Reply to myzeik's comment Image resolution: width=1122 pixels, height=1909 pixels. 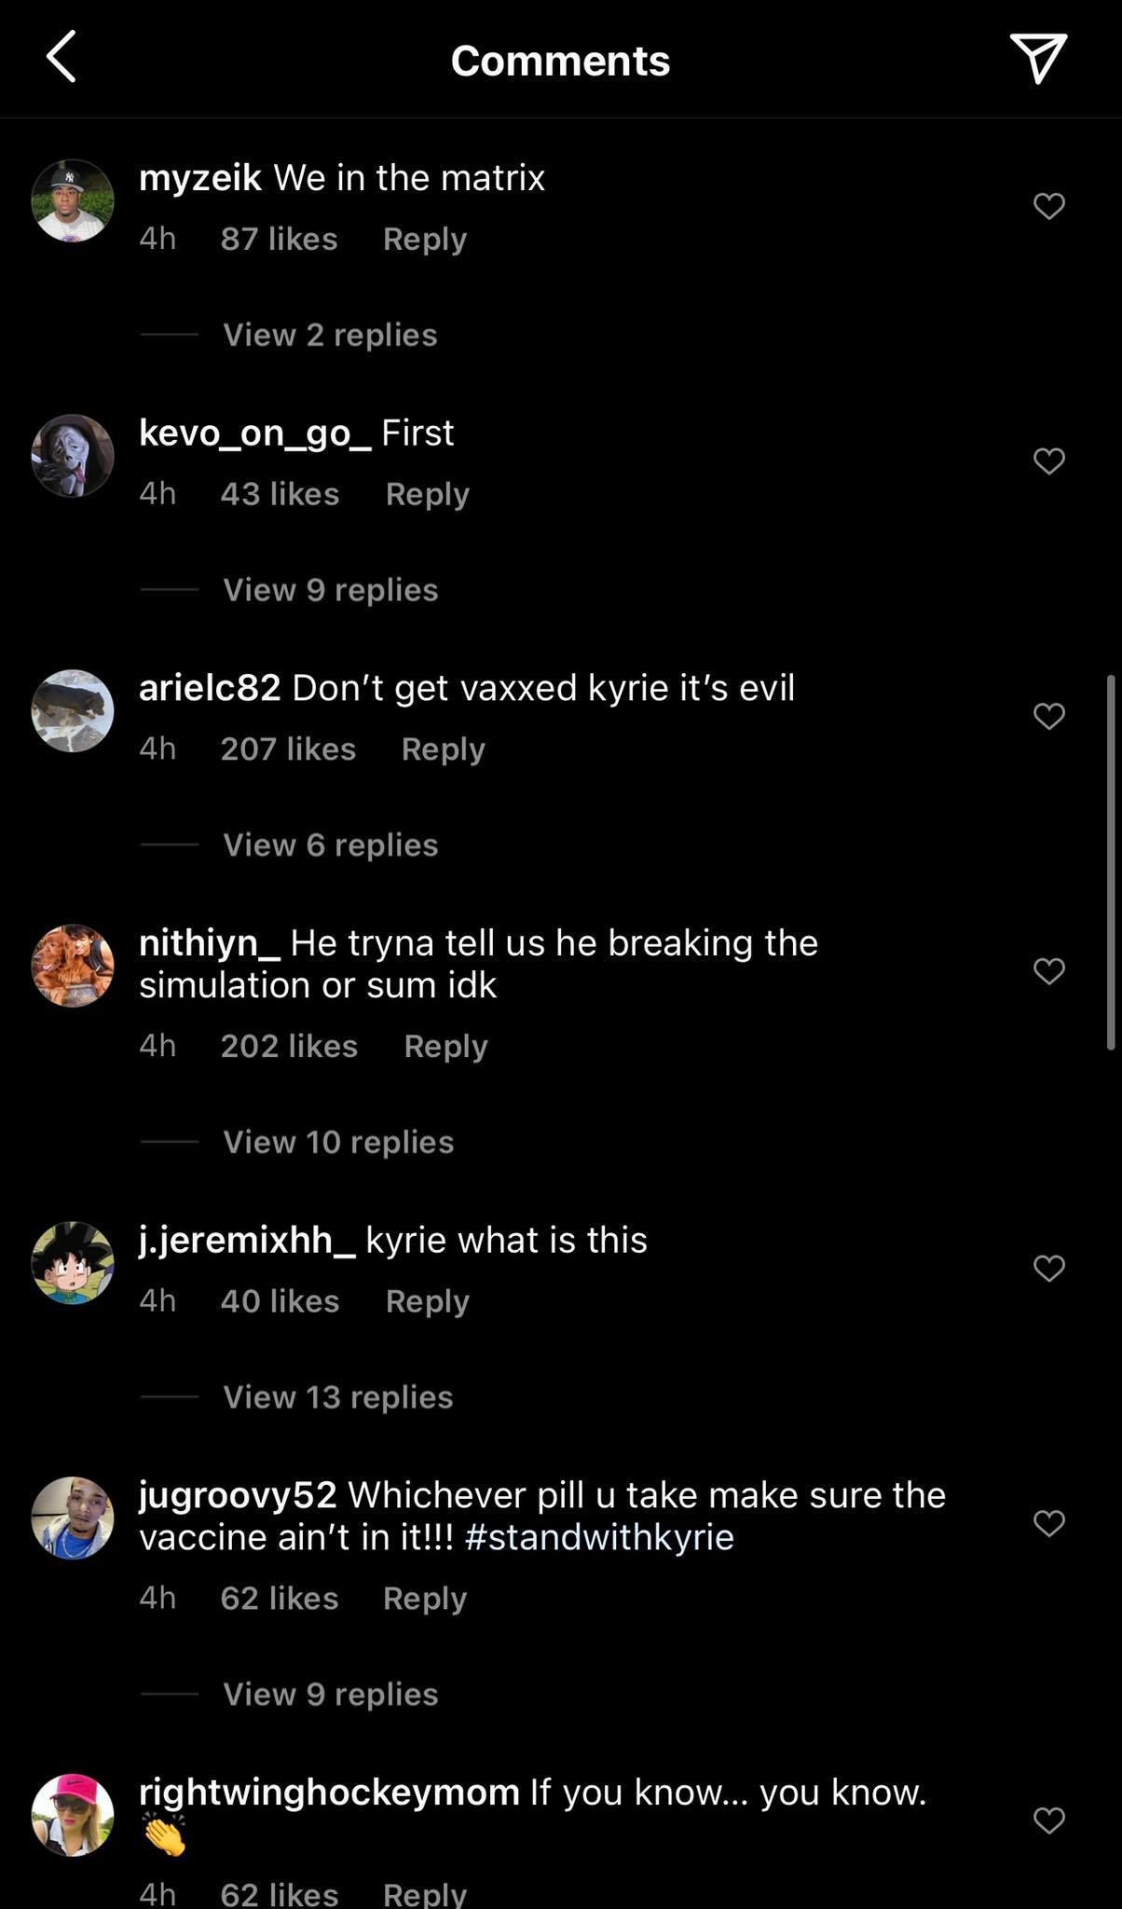[x=424, y=240]
